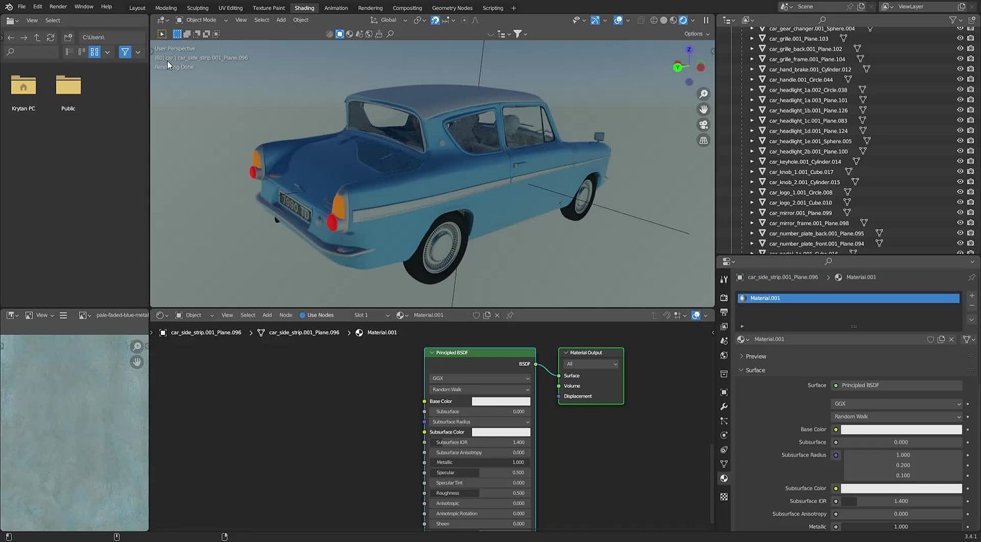The image size is (981, 542).
Task: Switch viewport to wireframe shading
Action: point(654,20)
